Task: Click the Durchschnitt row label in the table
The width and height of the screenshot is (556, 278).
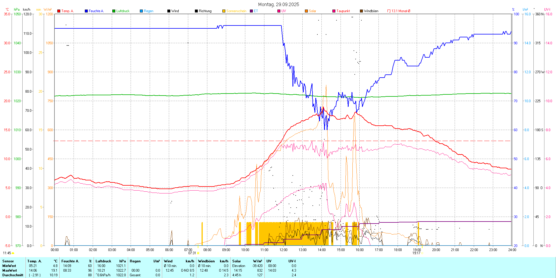Action: (x=13, y=275)
